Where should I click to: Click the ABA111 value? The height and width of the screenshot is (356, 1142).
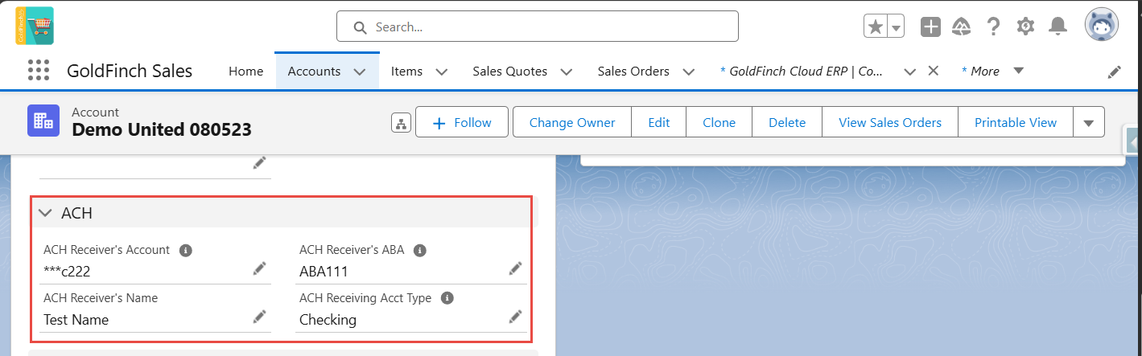coord(324,272)
